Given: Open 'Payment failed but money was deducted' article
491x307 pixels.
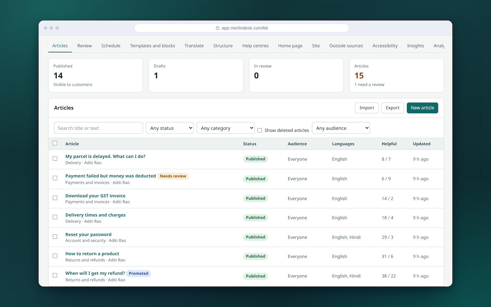Looking at the screenshot, I should tap(111, 176).
